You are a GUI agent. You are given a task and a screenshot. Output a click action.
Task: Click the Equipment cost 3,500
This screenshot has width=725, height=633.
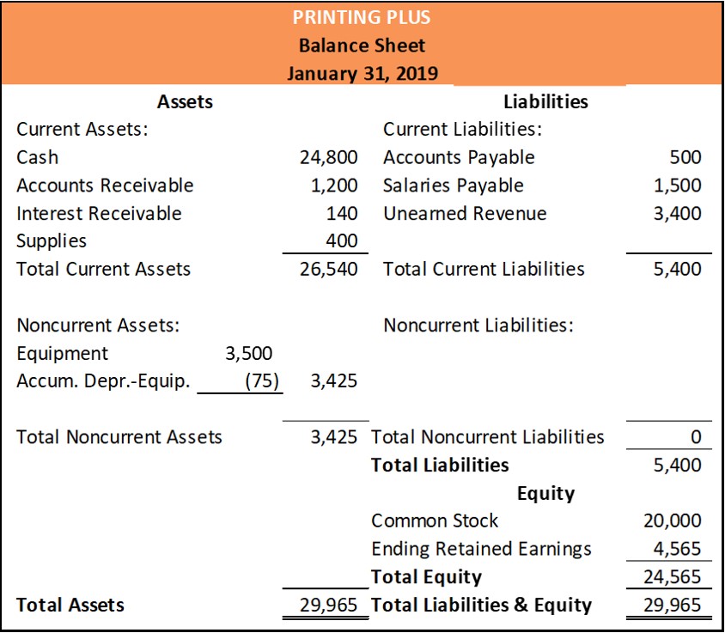coord(248,353)
